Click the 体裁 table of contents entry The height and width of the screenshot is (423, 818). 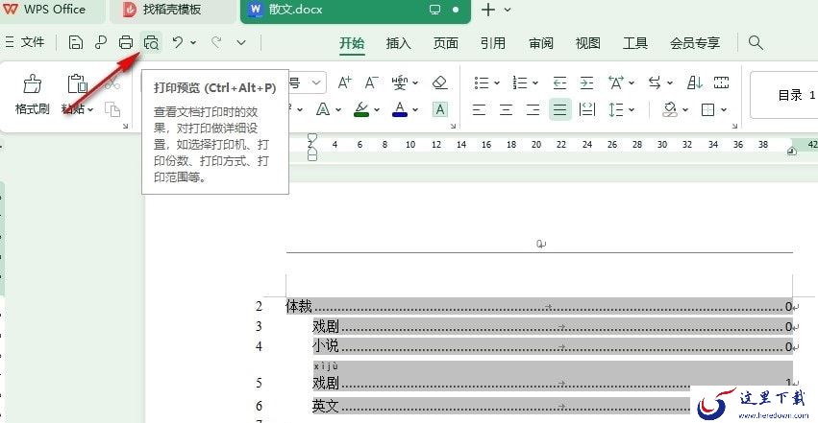298,306
